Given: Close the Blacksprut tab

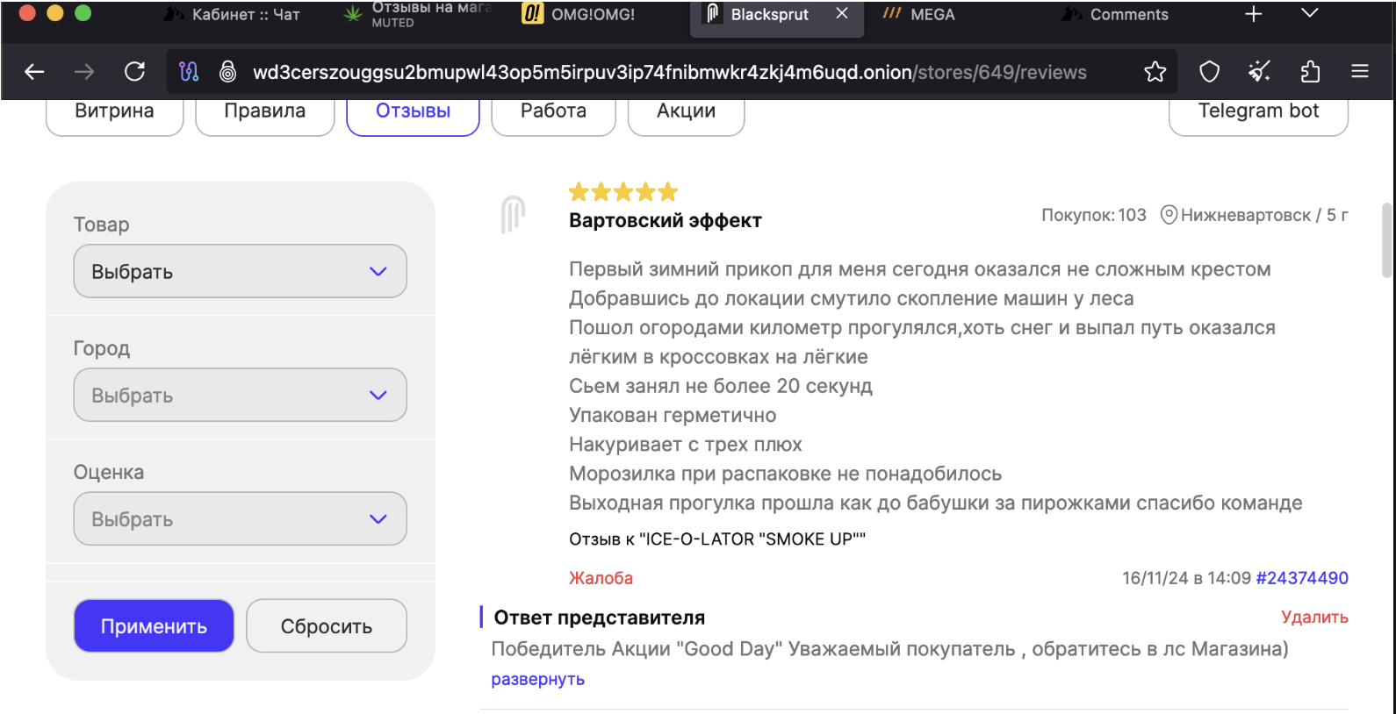Looking at the screenshot, I should (842, 14).
